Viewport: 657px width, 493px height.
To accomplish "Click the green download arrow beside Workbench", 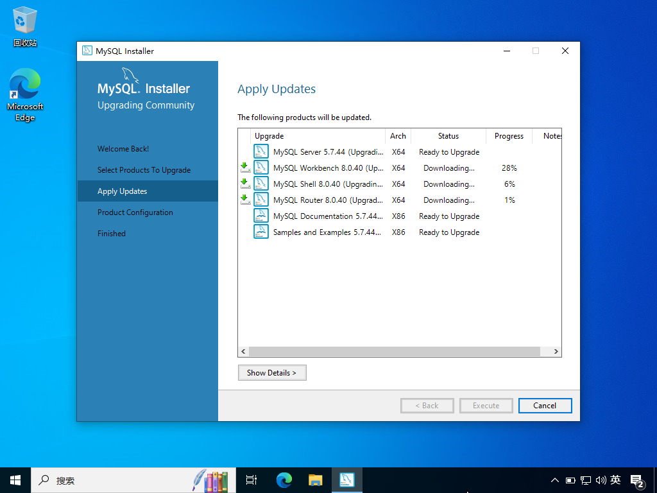I will (244, 168).
